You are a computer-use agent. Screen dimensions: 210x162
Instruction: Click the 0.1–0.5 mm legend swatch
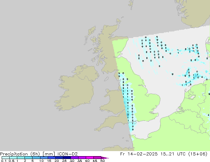coord(6,158)
